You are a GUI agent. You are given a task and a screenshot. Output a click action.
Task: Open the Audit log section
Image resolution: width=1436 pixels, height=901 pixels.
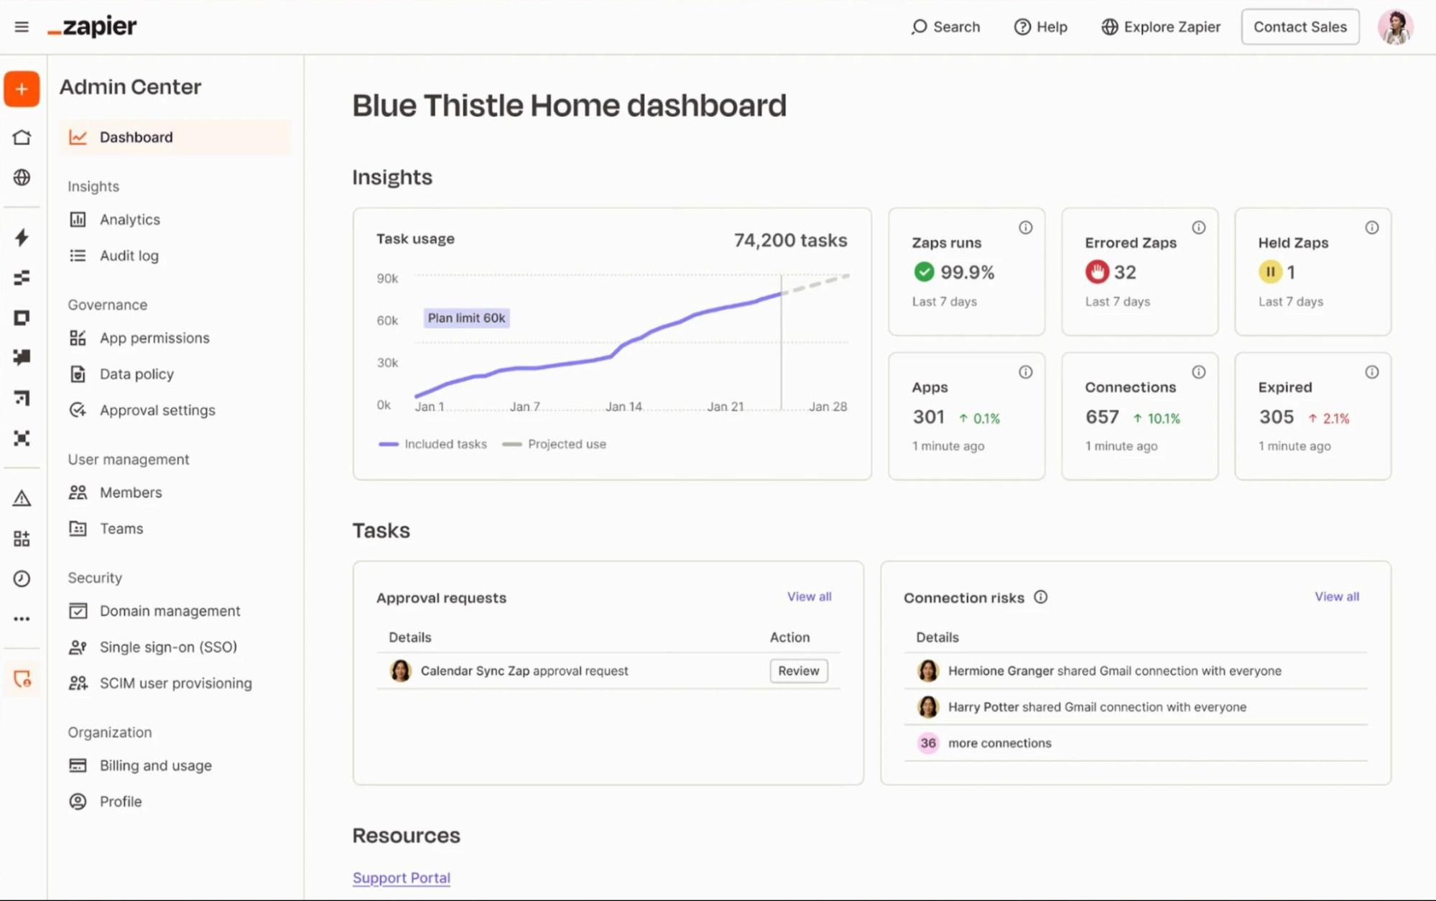click(x=129, y=255)
